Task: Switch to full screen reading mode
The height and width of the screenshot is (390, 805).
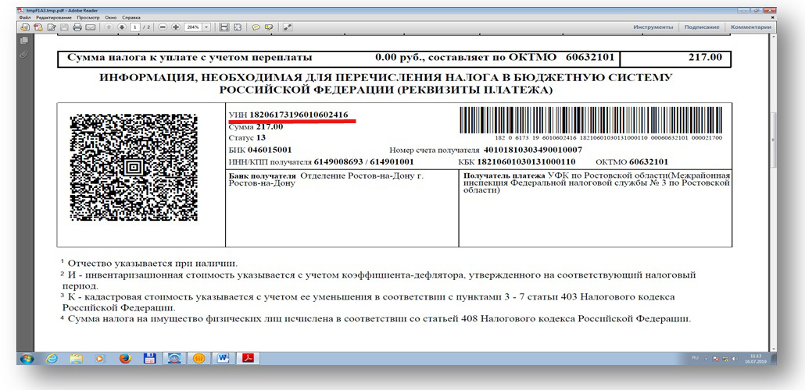Action: click(x=287, y=27)
